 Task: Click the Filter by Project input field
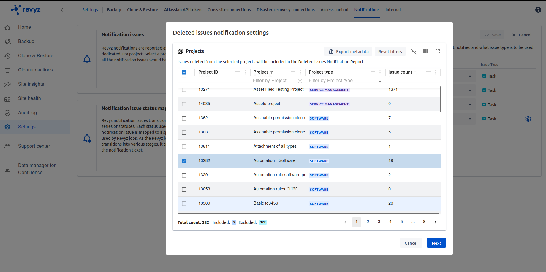tap(274, 81)
